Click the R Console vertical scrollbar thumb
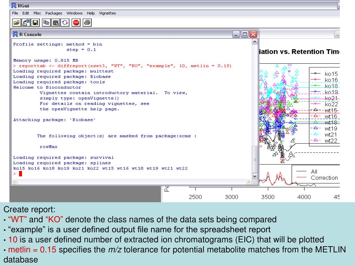Screen dimensions: 355x266 [255, 159]
